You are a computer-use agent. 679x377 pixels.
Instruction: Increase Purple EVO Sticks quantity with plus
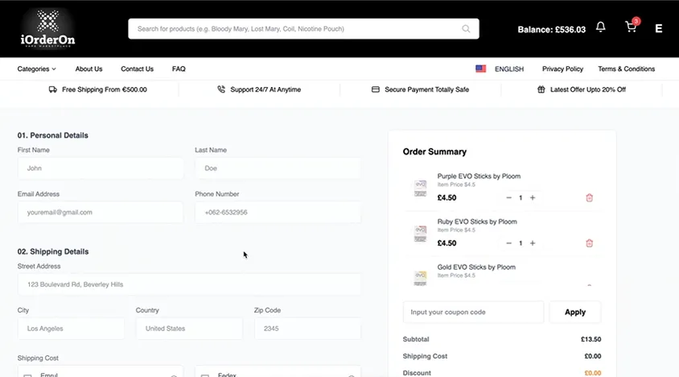533,198
